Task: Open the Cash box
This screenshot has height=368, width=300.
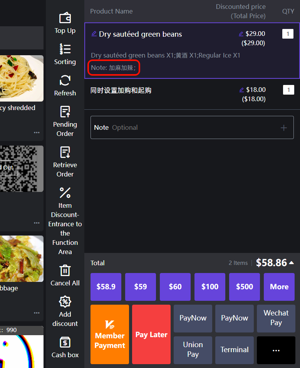Action: point(65,342)
